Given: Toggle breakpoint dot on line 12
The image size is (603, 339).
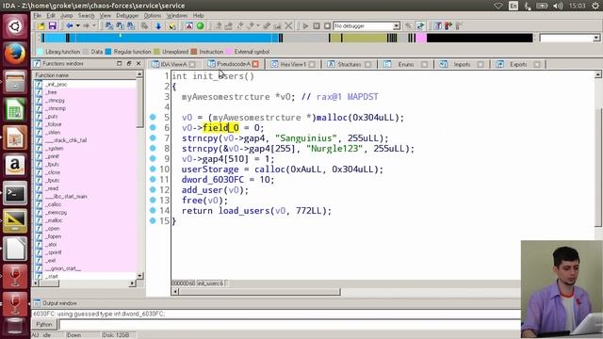Looking at the screenshot, I should click(153, 189).
